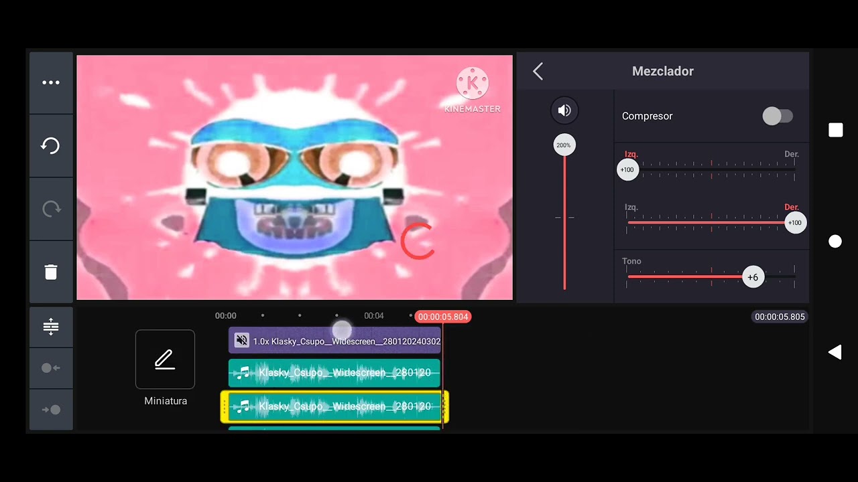The width and height of the screenshot is (858, 482).
Task: Click the right channel pan knob at +100
Action: pyautogui.click(x=795, y=223)
